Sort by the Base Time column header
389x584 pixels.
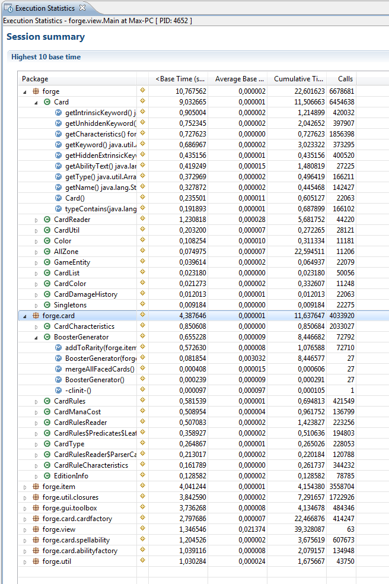180,79
